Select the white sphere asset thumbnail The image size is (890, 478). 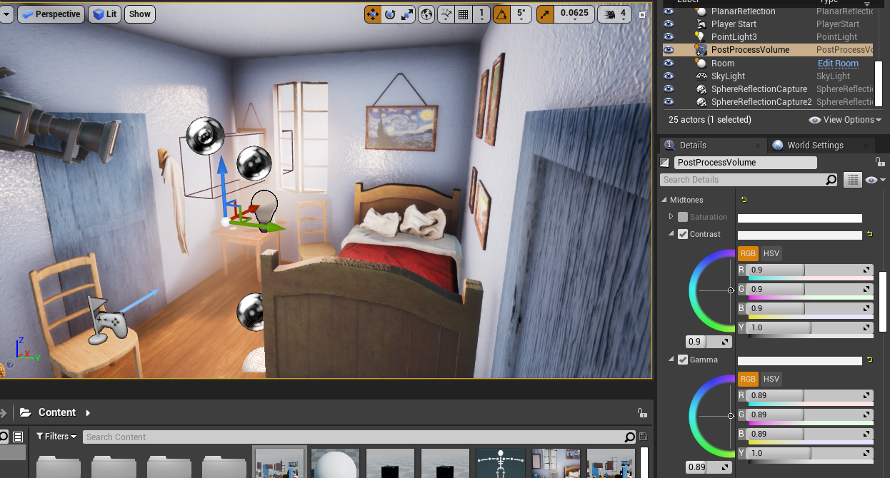pos(336,462)
